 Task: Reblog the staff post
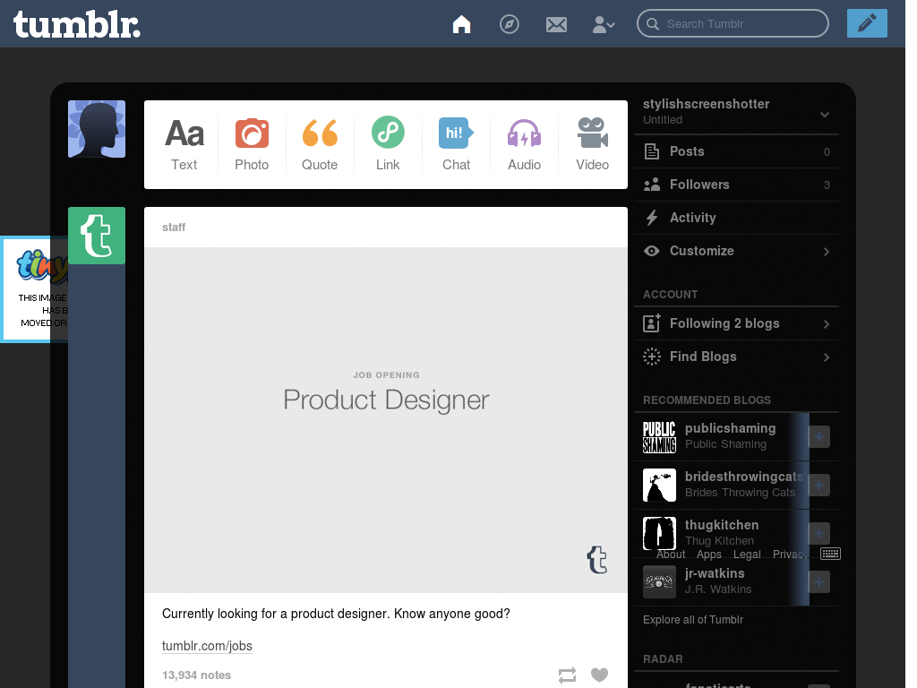pyautogui.click(x=567, y=675)
